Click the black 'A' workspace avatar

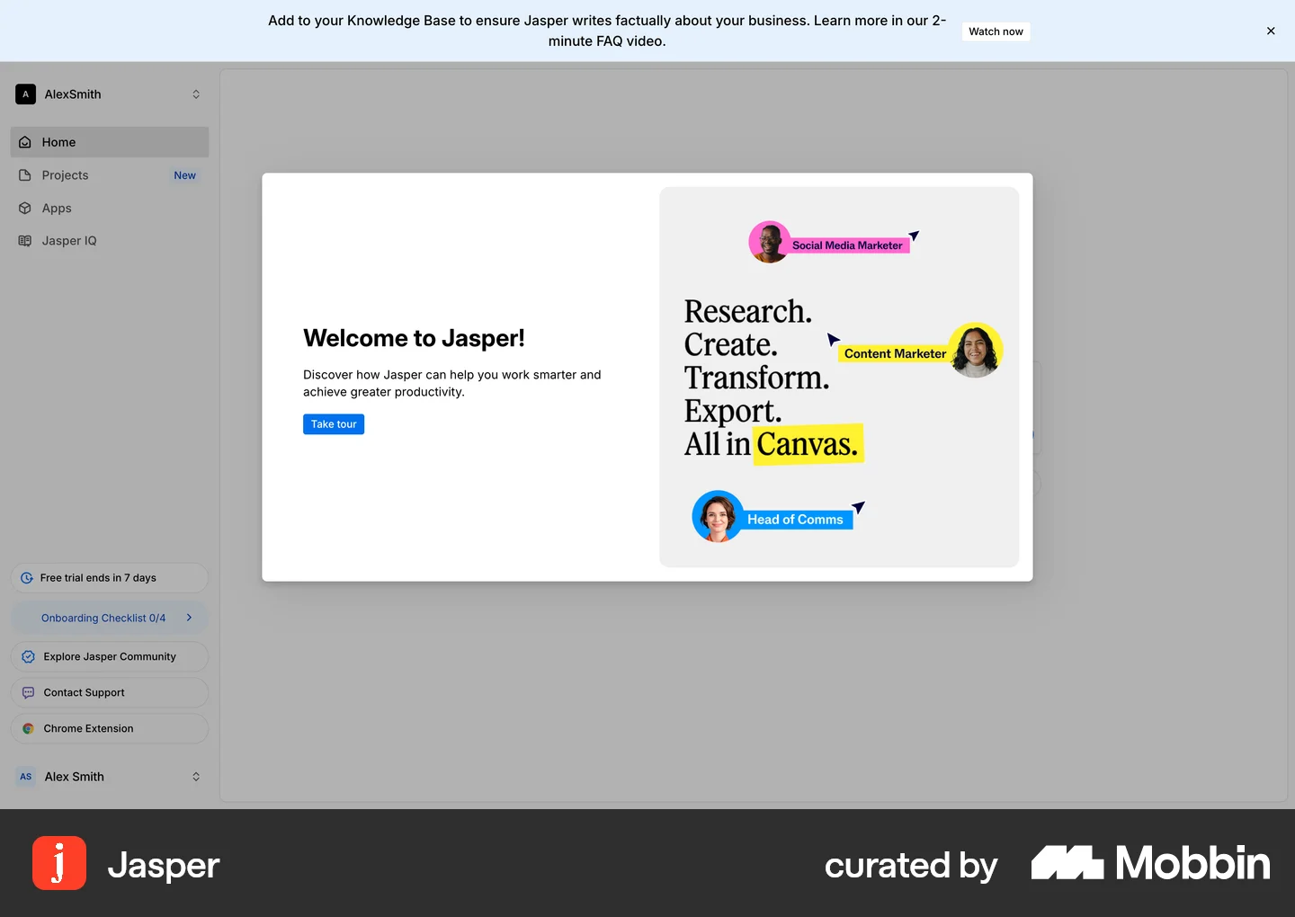[x=25, y=94]
